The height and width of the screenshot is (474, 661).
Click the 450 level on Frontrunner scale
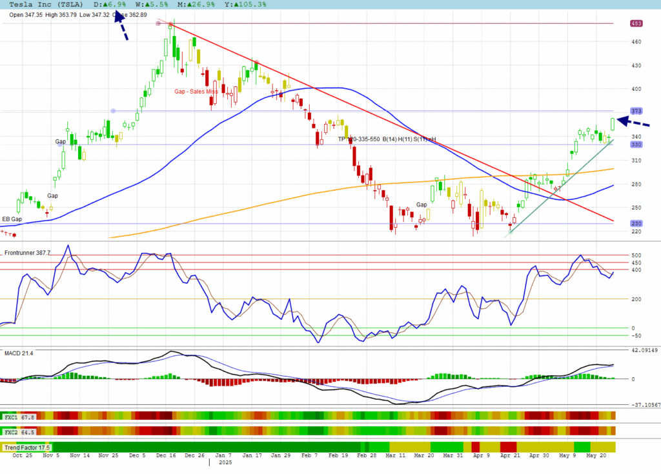pyautogui.click(x=636, y=262)
